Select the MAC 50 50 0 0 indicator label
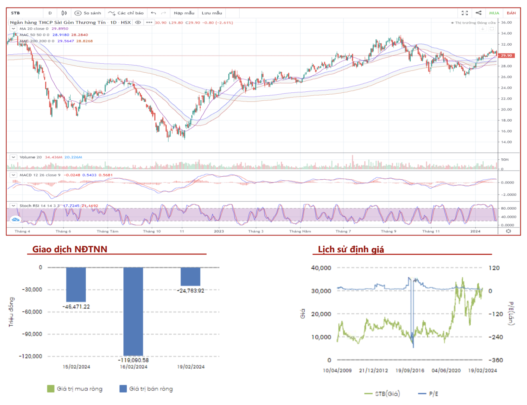The width and height of the screenshot is (527, 405). click(34, 35)
